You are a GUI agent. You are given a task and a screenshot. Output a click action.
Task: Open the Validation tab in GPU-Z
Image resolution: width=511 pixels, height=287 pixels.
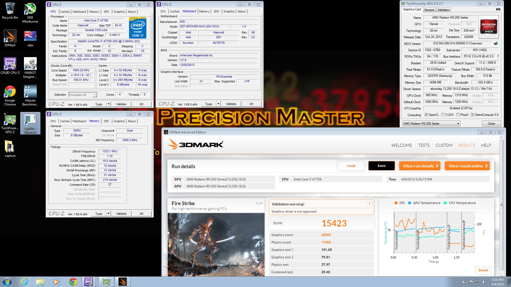(443, 10)
